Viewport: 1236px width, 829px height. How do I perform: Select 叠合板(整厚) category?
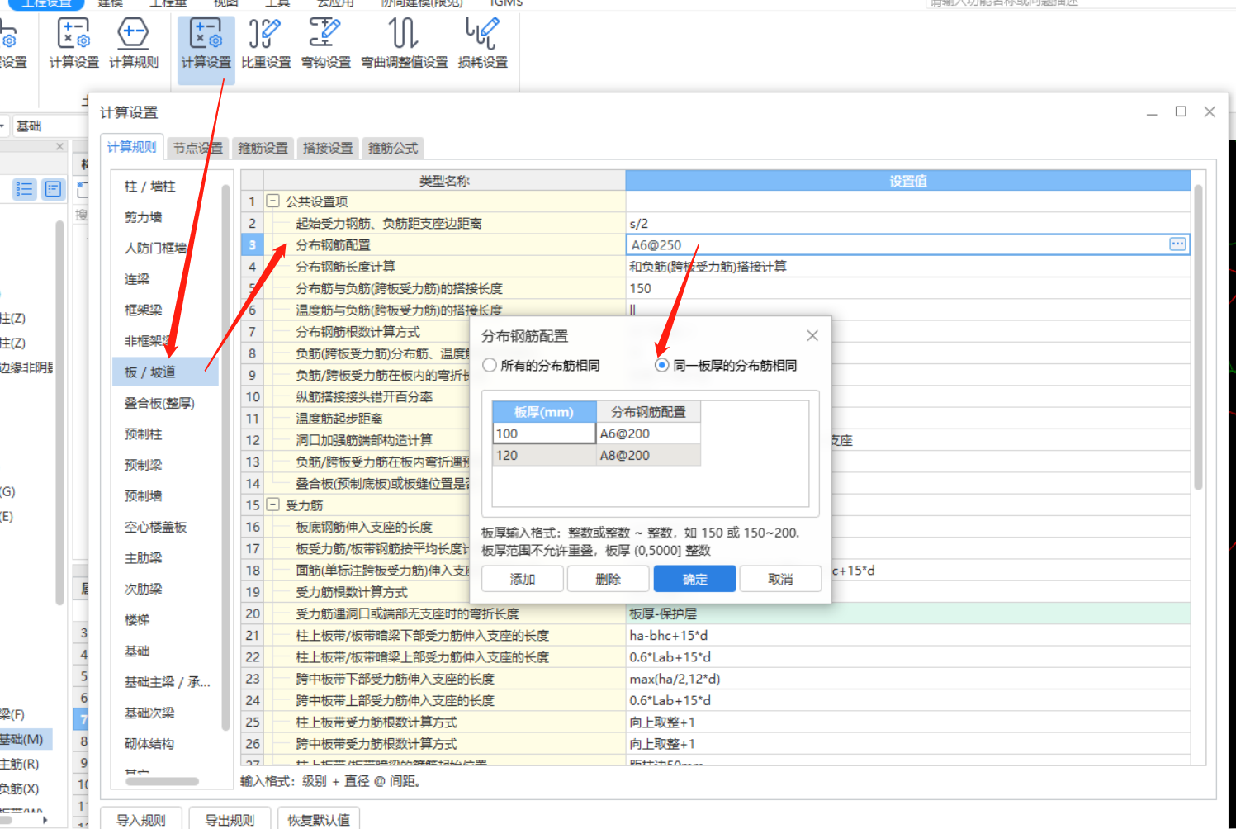tap(160, 403)
